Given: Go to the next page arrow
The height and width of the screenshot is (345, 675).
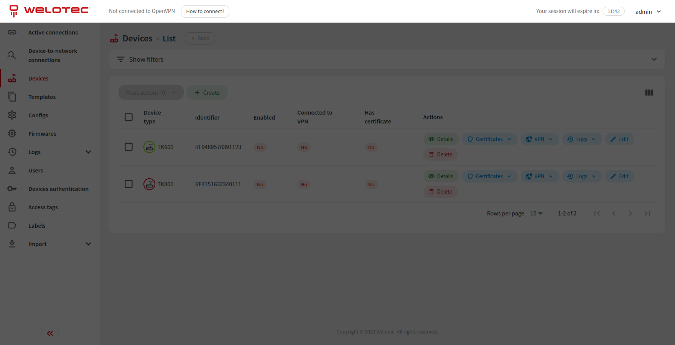Looking at the screenshot, I should click(630, 214).
